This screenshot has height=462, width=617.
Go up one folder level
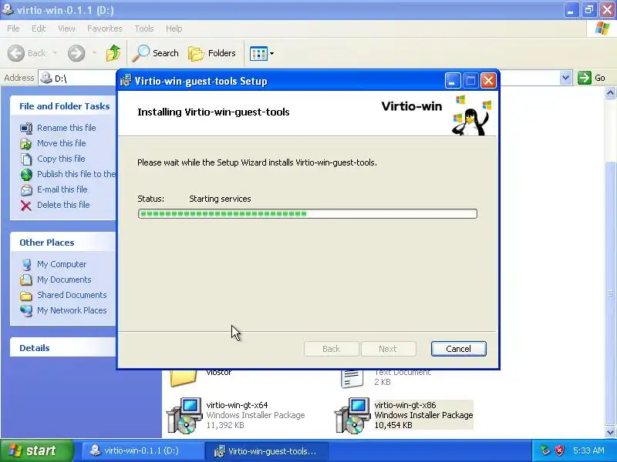pyautogui.click(x=113, y=53)
